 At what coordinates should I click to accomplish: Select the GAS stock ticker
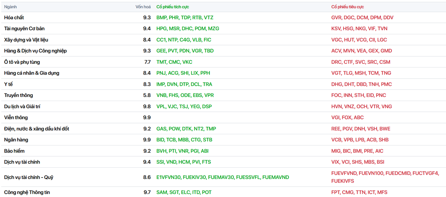click(161, 129)
